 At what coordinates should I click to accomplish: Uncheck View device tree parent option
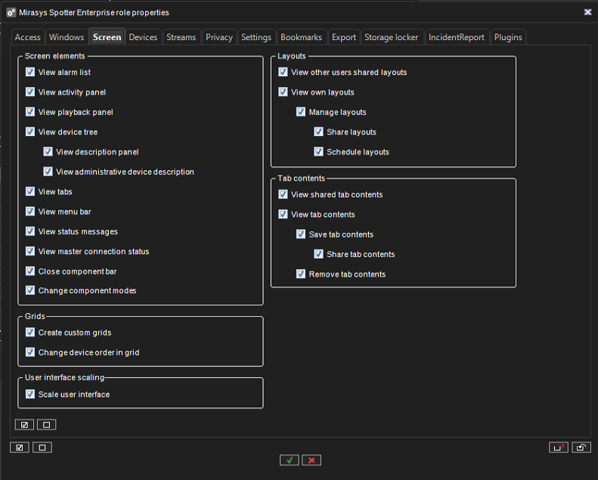point(30,132)
